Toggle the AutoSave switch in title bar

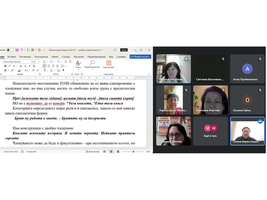10,50
